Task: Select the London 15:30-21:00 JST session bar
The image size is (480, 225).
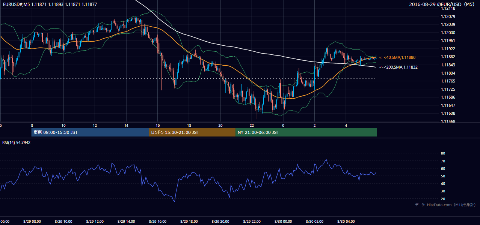Action: point(192,132)
